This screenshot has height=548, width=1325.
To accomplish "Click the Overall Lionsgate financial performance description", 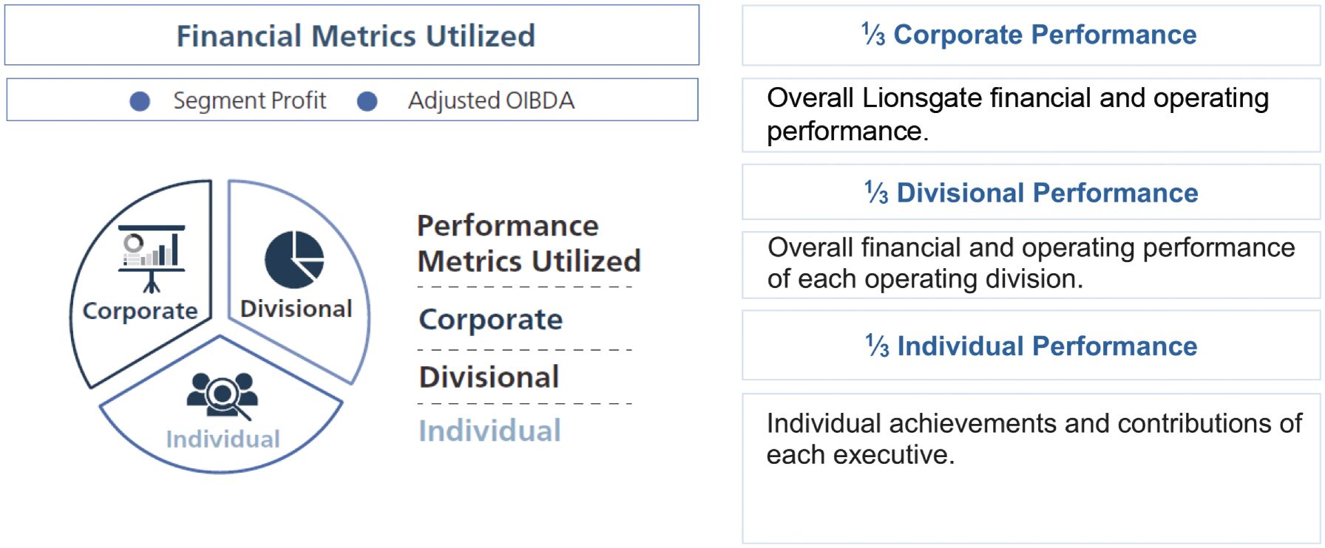I will coord(1017,114).
